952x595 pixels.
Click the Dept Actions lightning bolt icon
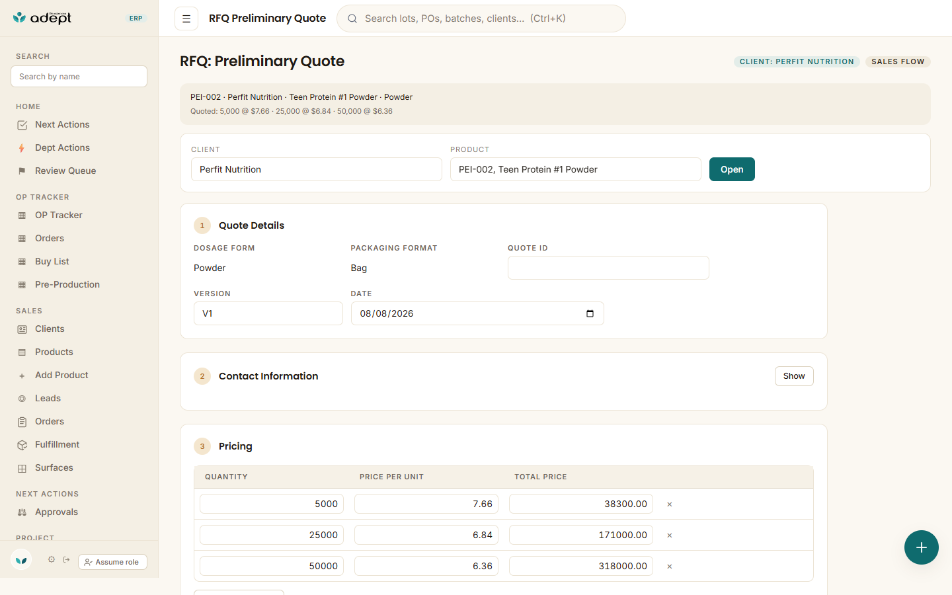click(x=22, y=148)
